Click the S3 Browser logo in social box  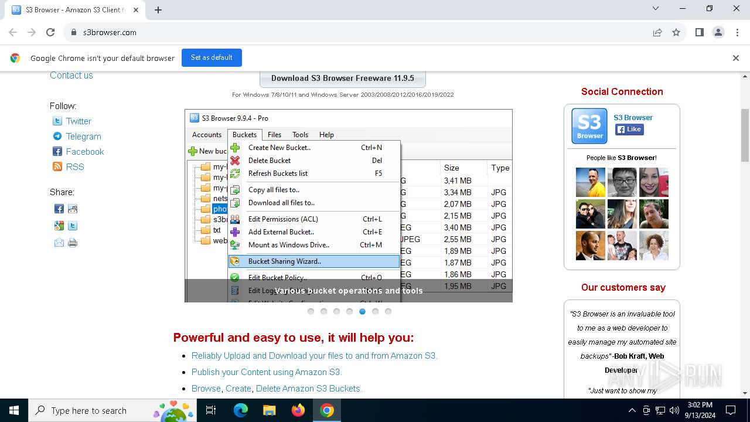tap(589, 126)
